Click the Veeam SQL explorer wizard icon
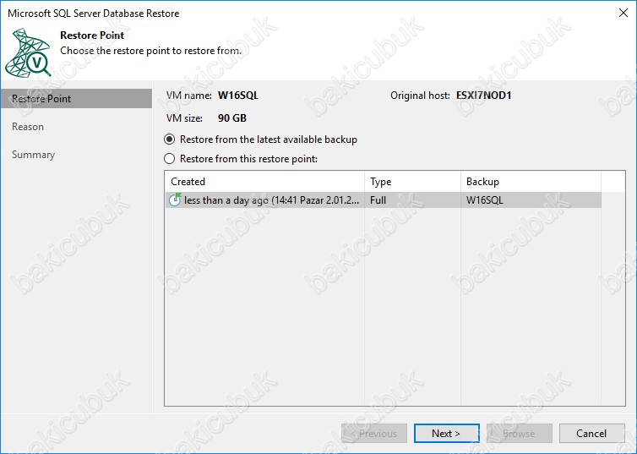 coord(28,52)
